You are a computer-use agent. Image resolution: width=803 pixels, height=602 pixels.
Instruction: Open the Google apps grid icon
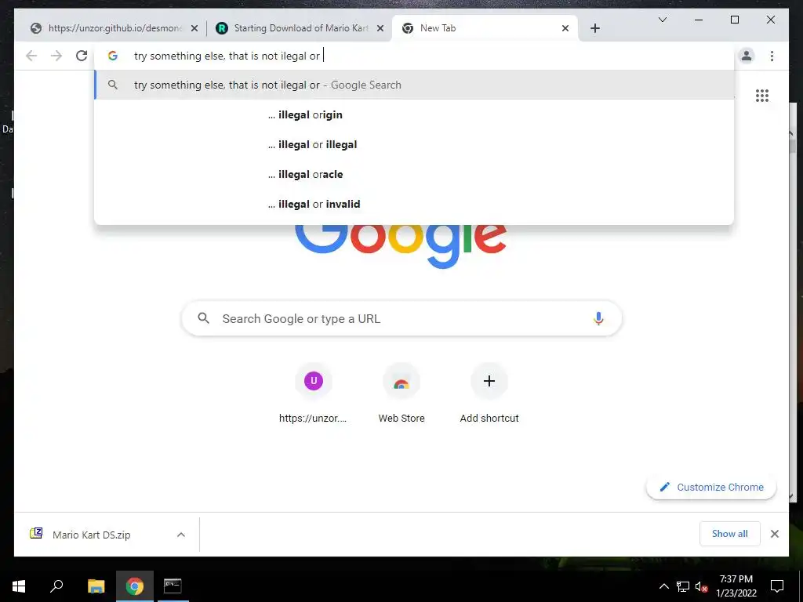point(762,96)
